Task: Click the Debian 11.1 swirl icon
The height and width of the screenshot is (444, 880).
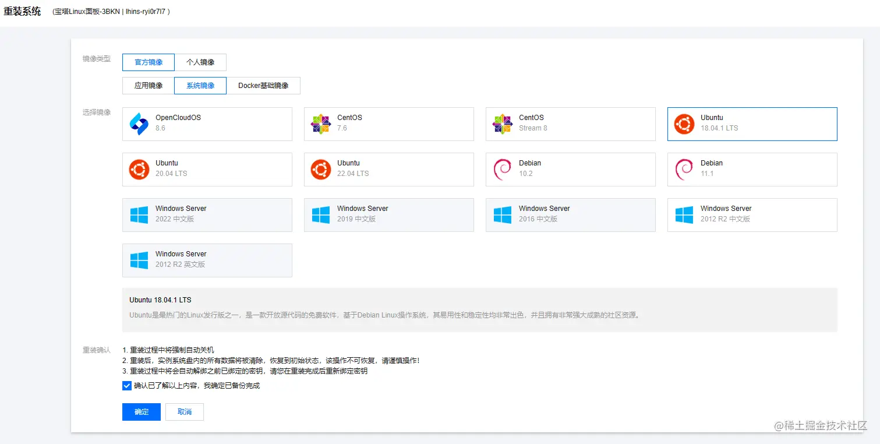Action: click(x=684, y=170)
